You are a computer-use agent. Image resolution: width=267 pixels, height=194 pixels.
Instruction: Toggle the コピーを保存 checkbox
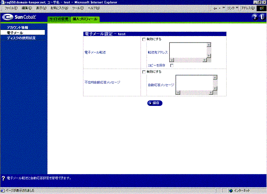click(x=171, y=65)
